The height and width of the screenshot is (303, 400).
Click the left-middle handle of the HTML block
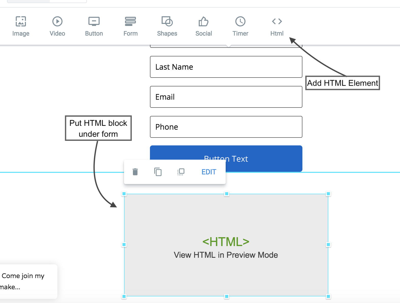coord(124,245)
